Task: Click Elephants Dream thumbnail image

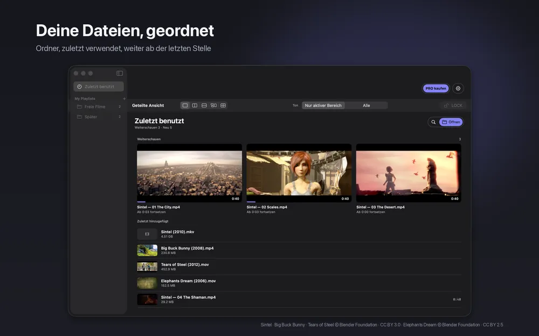Action: pos(147,283)
